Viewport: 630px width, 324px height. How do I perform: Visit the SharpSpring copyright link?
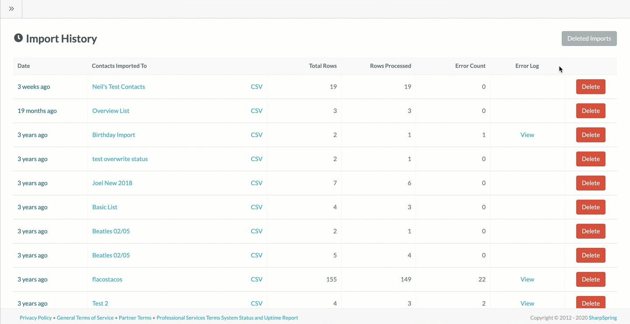click(x=602, y=318)
